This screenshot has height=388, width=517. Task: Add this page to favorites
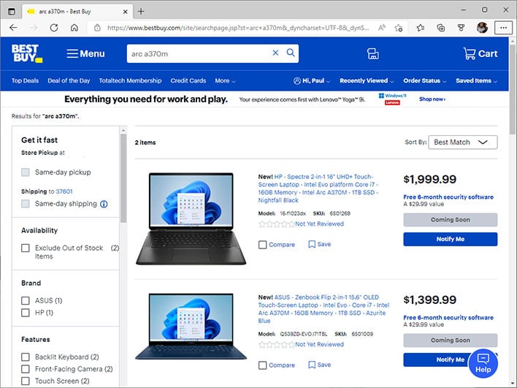pyautogui.click(x=399, y=28)
